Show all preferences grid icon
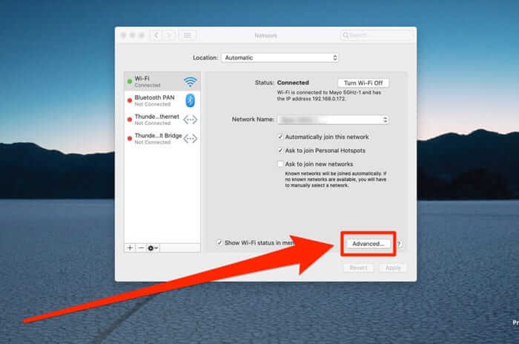Screen dimensions: 519x344 (187, 36)
